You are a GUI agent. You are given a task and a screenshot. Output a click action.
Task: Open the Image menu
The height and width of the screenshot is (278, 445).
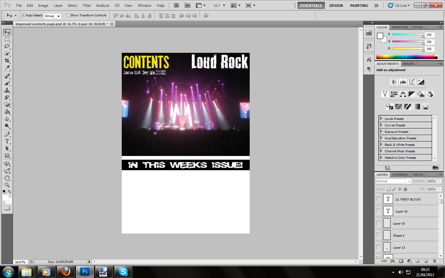click(43, 6)
